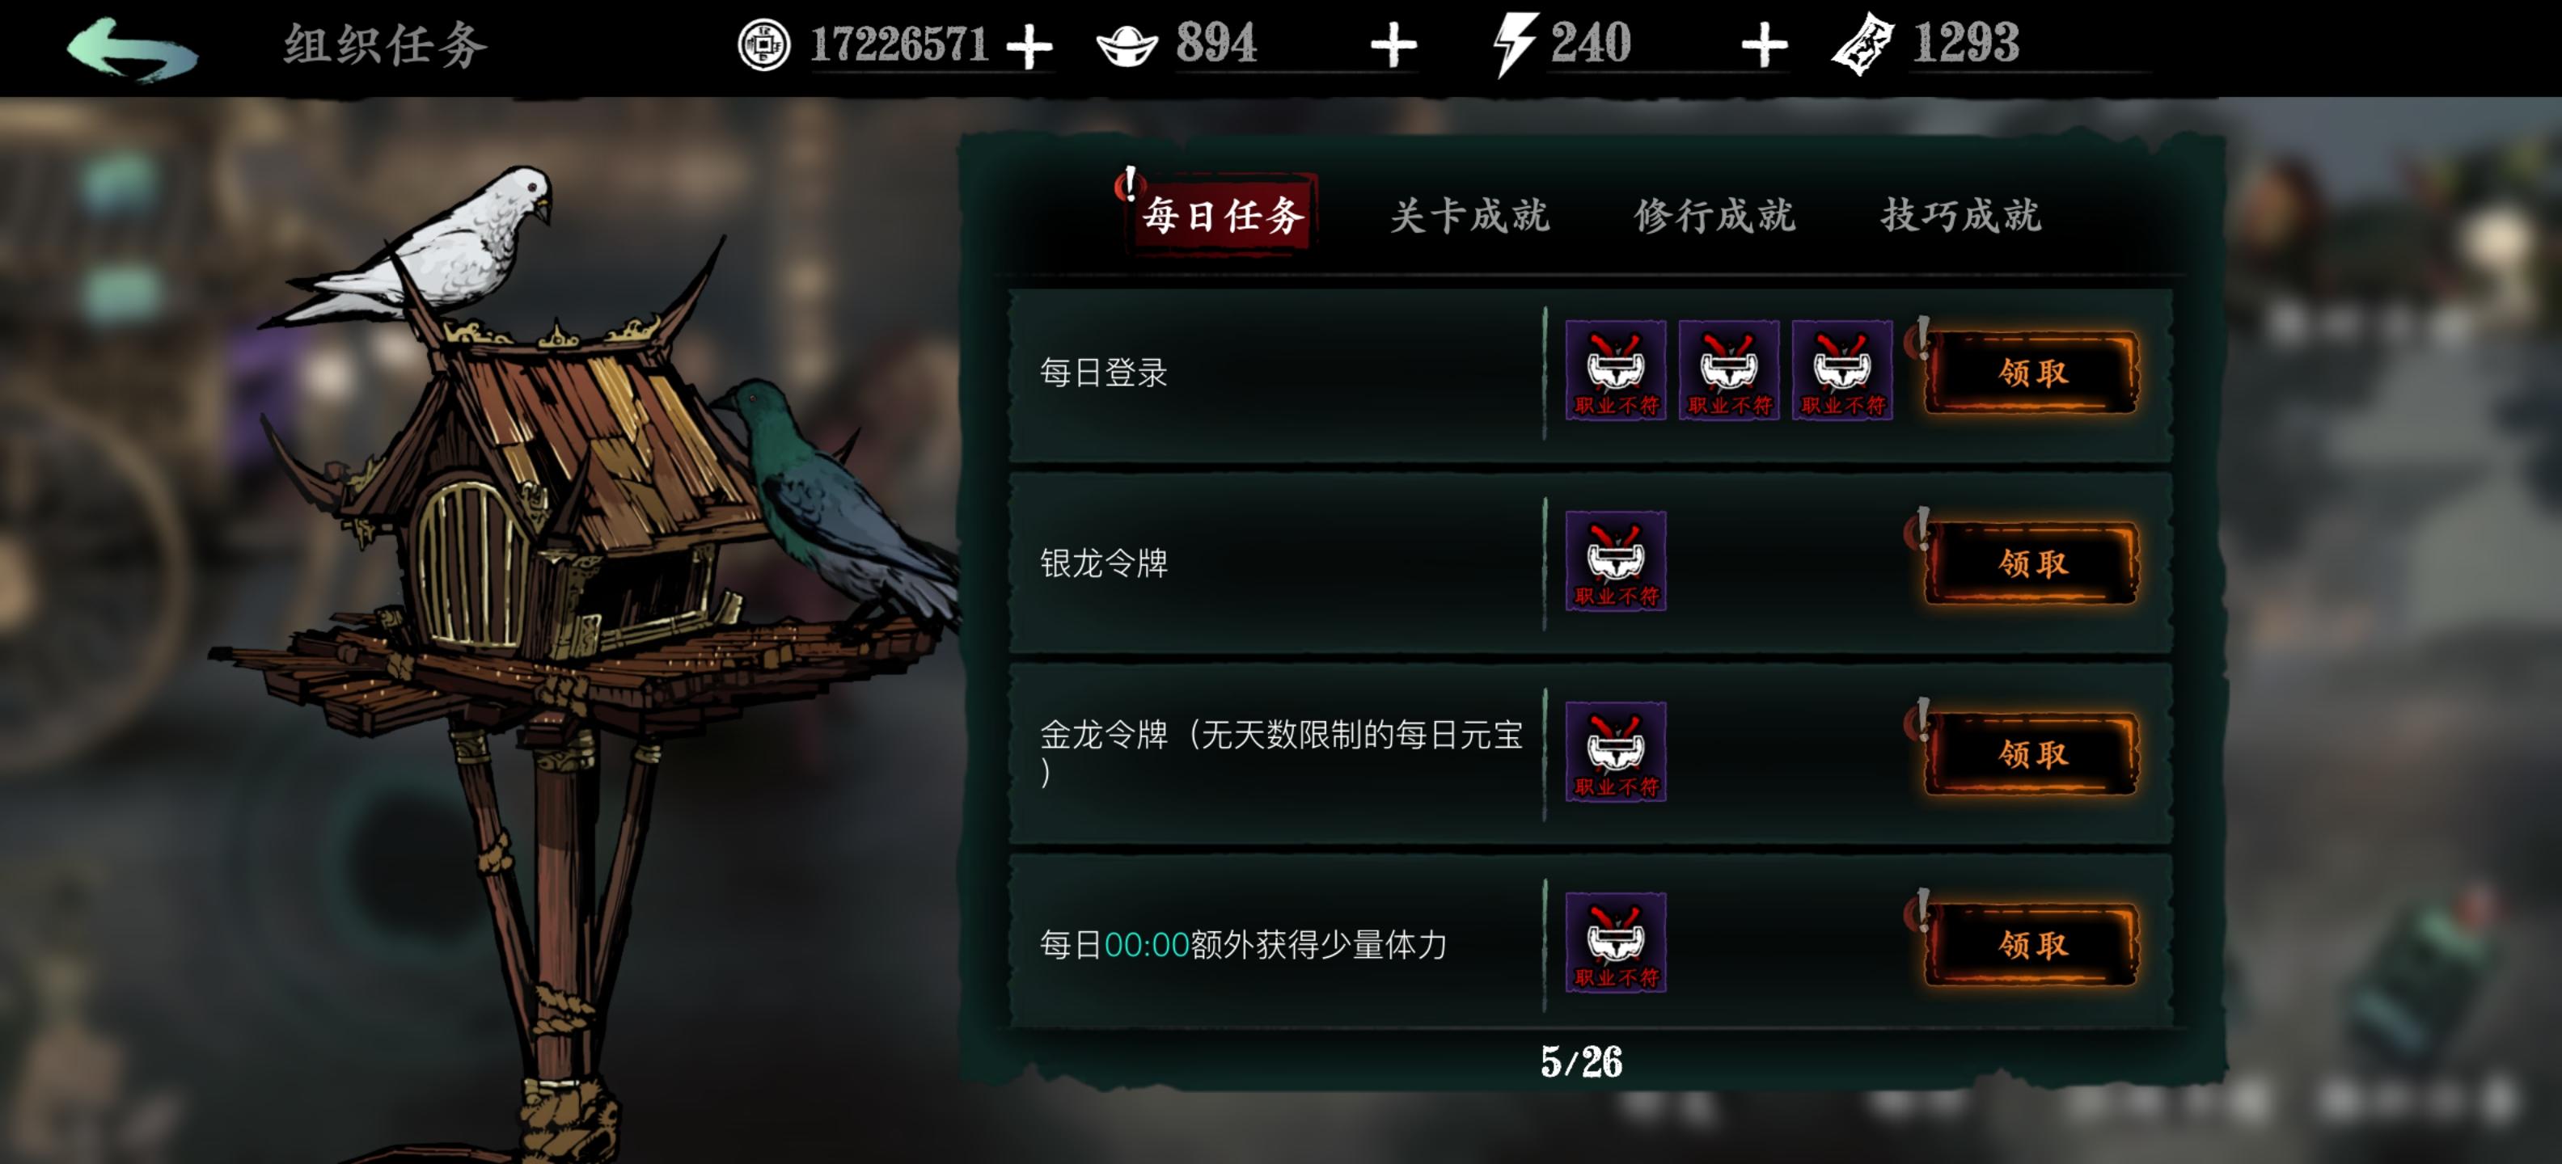Claim 金龙令牌 reward with 领取

pyautogui.click(x=2032, y=753)
